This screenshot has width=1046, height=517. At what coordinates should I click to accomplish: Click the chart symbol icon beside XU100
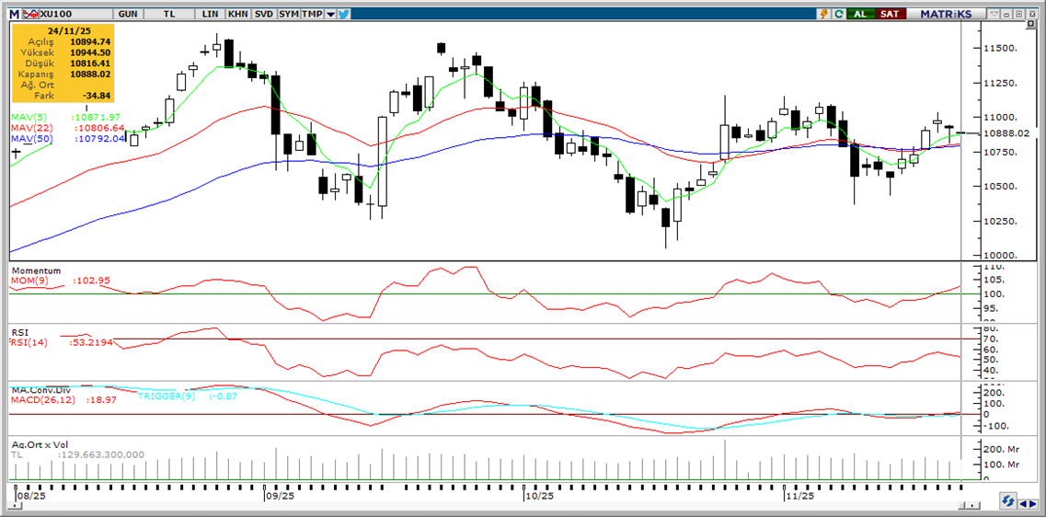(29, 14)
